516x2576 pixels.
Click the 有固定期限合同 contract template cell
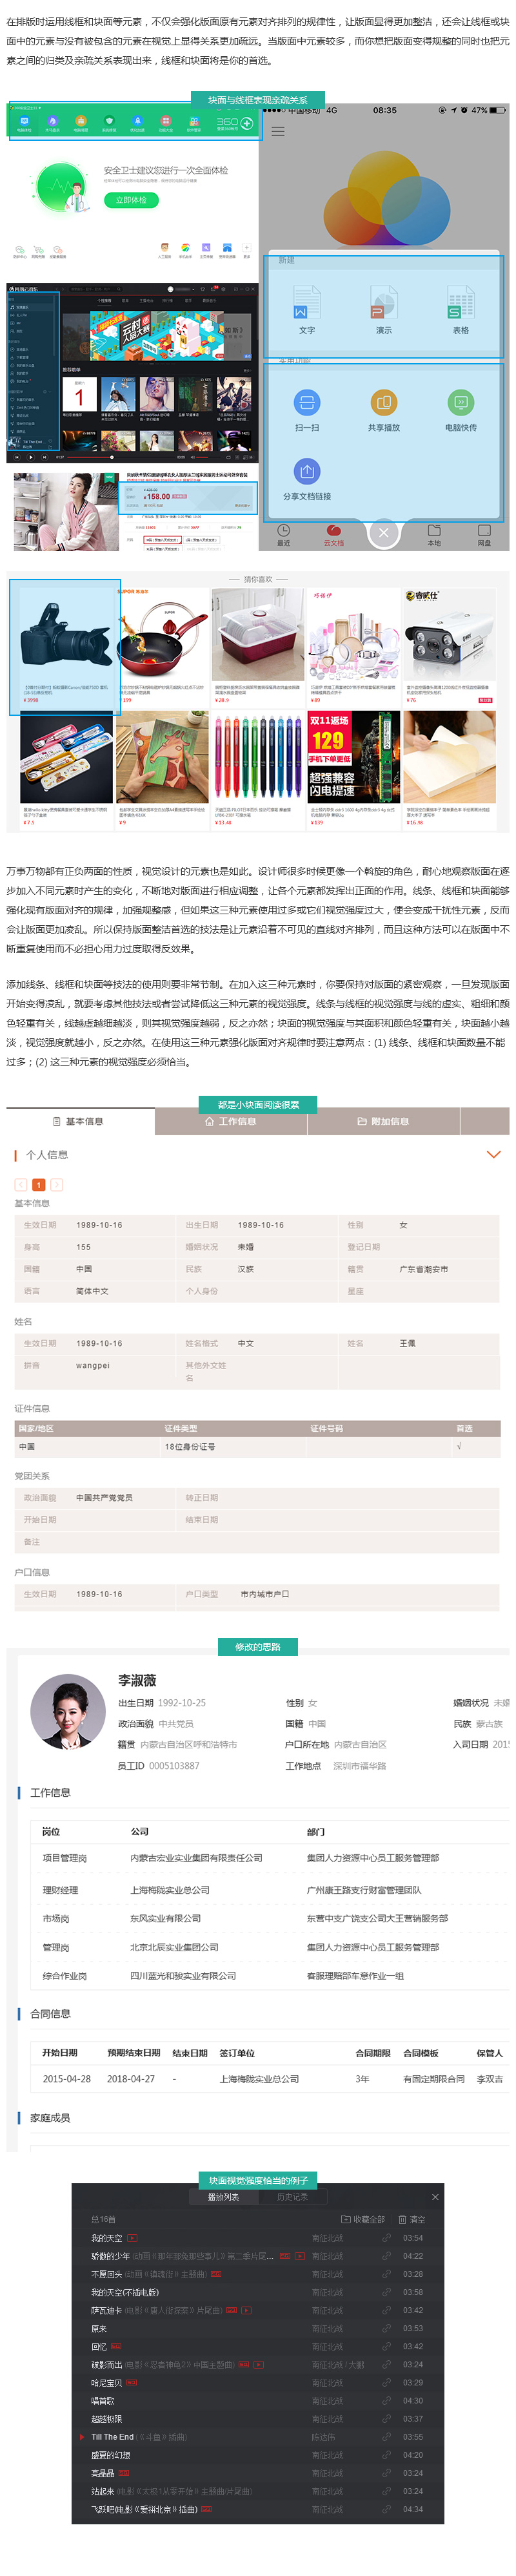tap(433, 2078)
